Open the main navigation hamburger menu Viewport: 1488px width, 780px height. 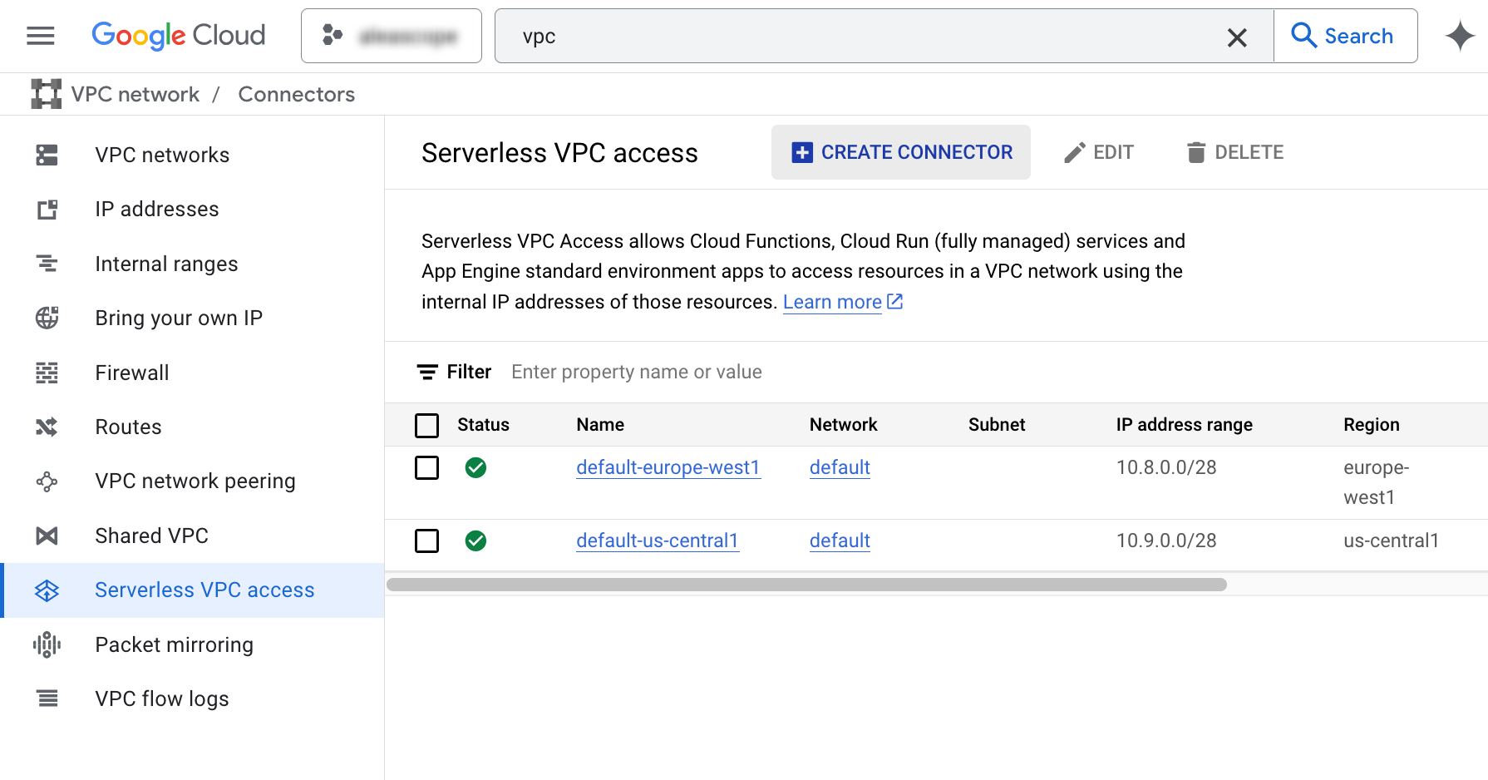pyautogui.click(x=40, y=36)
